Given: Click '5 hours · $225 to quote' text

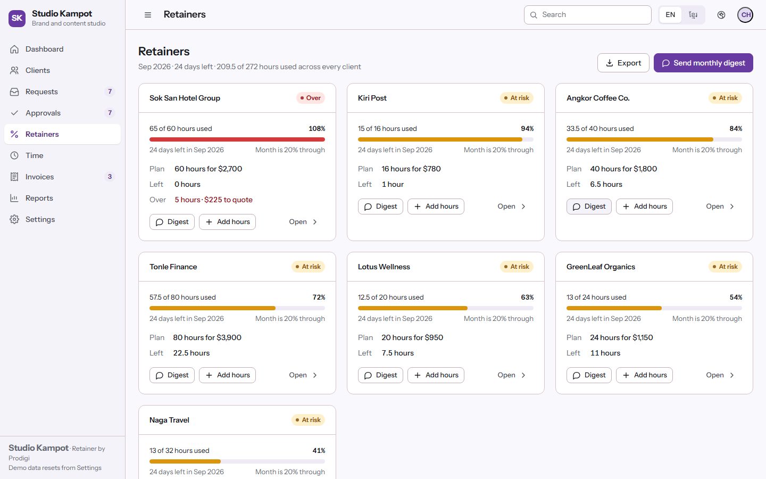Looking at the screenshot, I should tap(214, 200).
